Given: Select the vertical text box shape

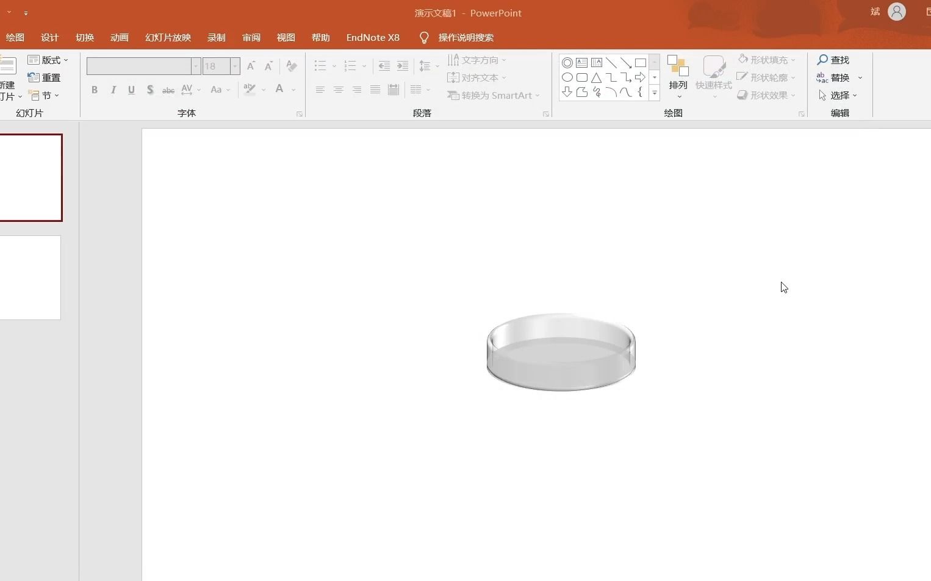Looking at the screenshot, I should coord(597,63).
